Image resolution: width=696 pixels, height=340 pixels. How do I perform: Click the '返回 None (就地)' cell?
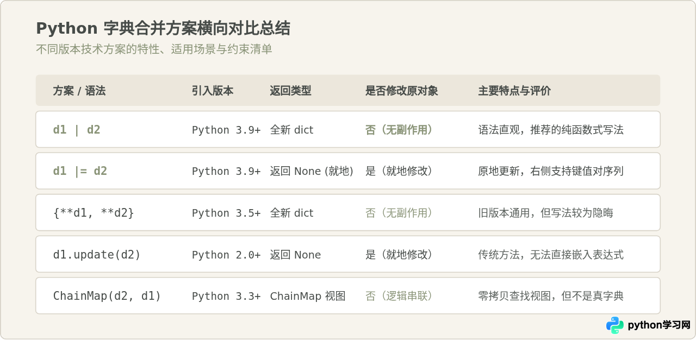(312, 171)
